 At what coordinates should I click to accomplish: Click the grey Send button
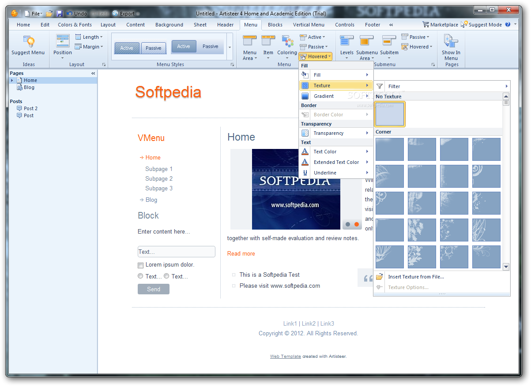click(x=154, y=289)
